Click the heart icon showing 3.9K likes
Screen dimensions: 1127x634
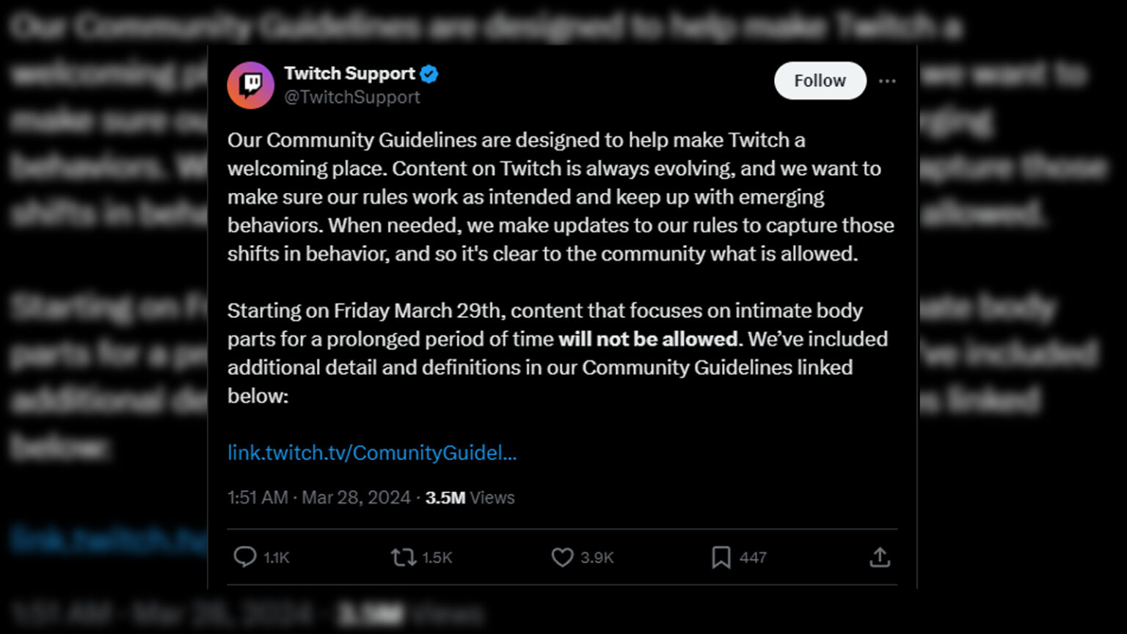pos(562,558)
